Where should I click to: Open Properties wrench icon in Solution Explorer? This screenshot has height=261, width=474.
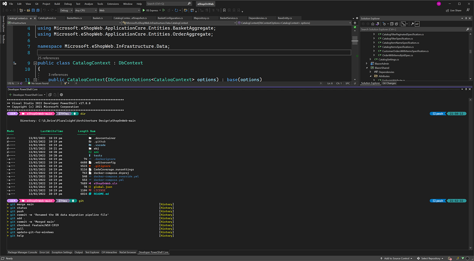[x=412, y=24]
